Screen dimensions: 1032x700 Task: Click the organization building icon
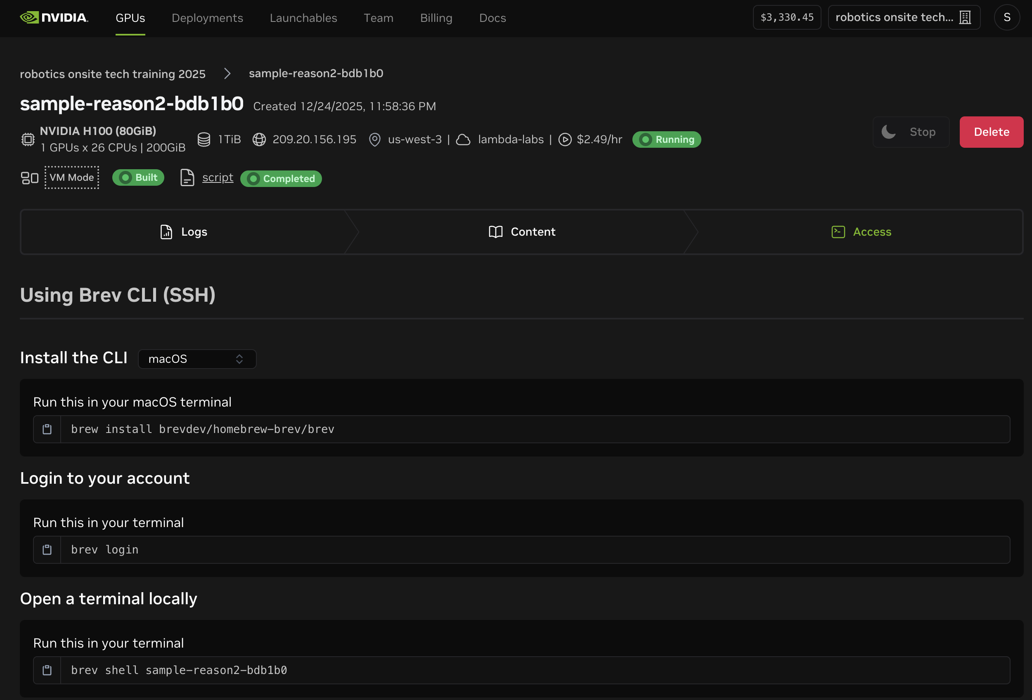tap(965, 18)
